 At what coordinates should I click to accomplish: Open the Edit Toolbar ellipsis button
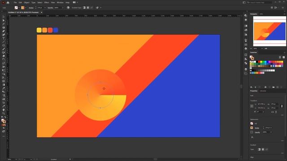(x=4, y=136)
